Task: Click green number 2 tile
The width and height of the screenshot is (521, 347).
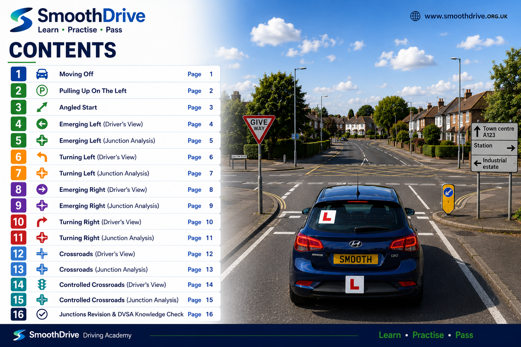Action: 18,90
